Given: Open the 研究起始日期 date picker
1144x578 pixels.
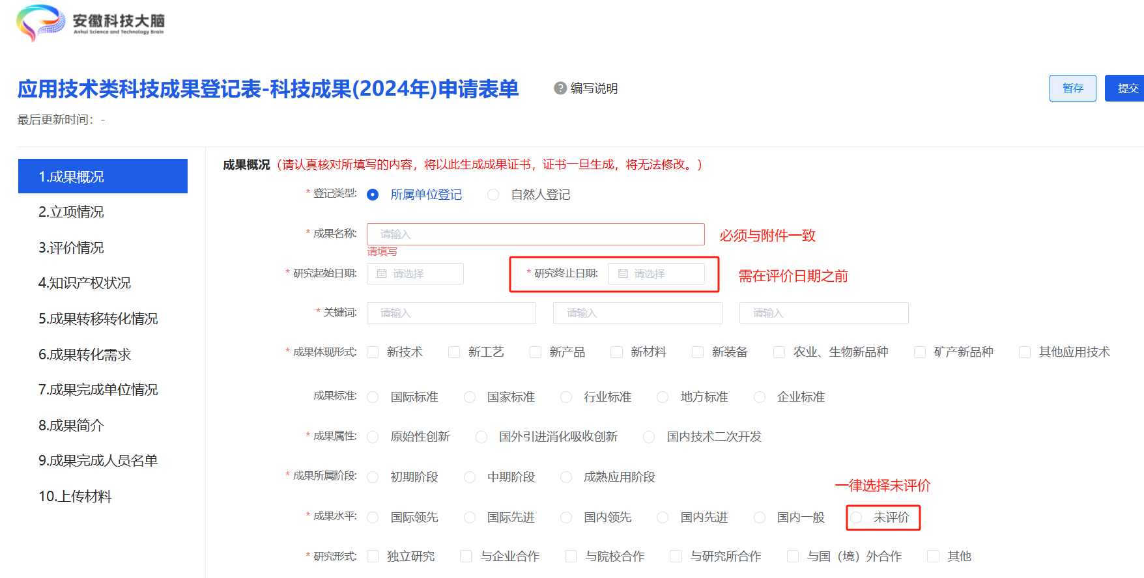Looking at the screenshot, I should [x=415, y=274].
